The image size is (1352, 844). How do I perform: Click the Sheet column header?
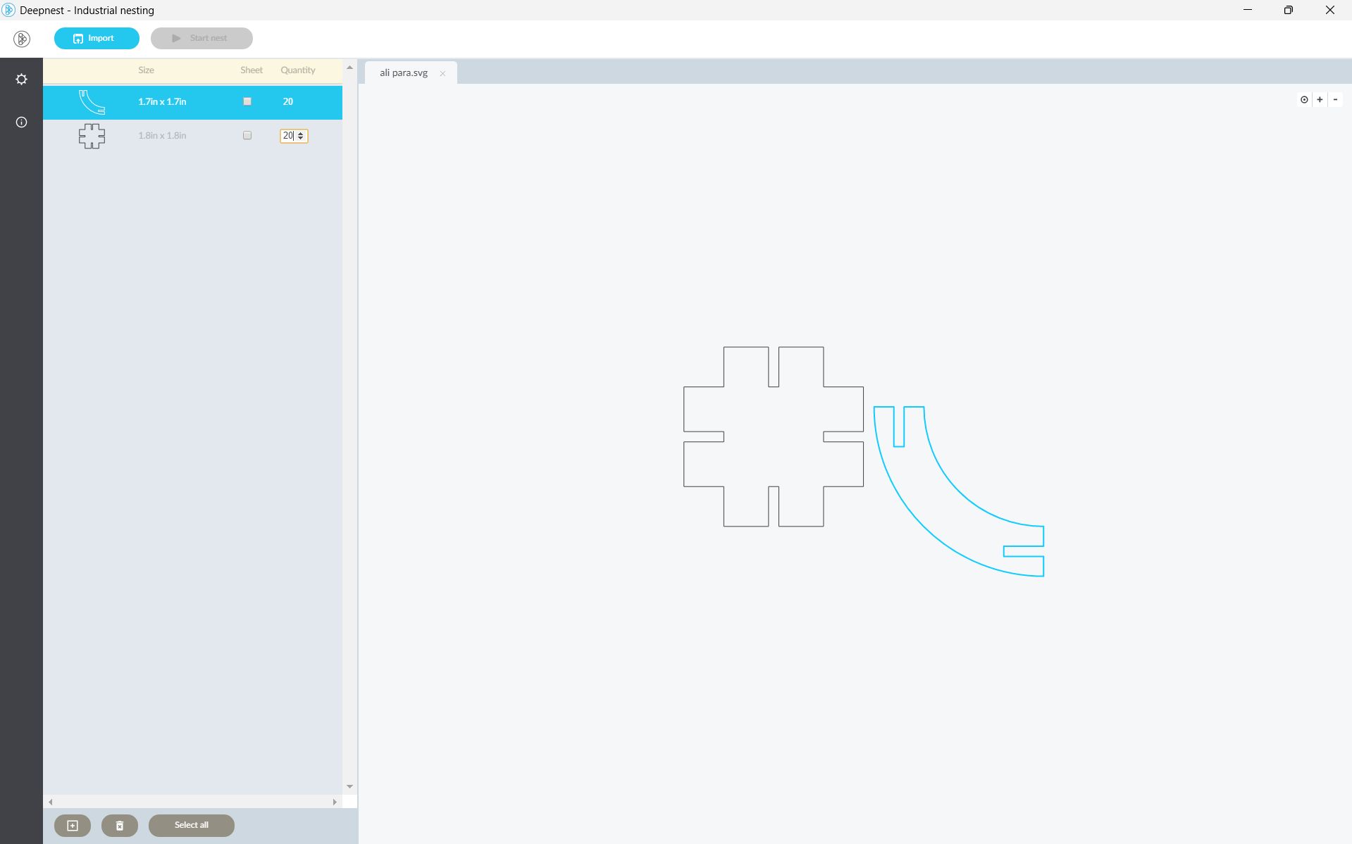coord(252,70)
